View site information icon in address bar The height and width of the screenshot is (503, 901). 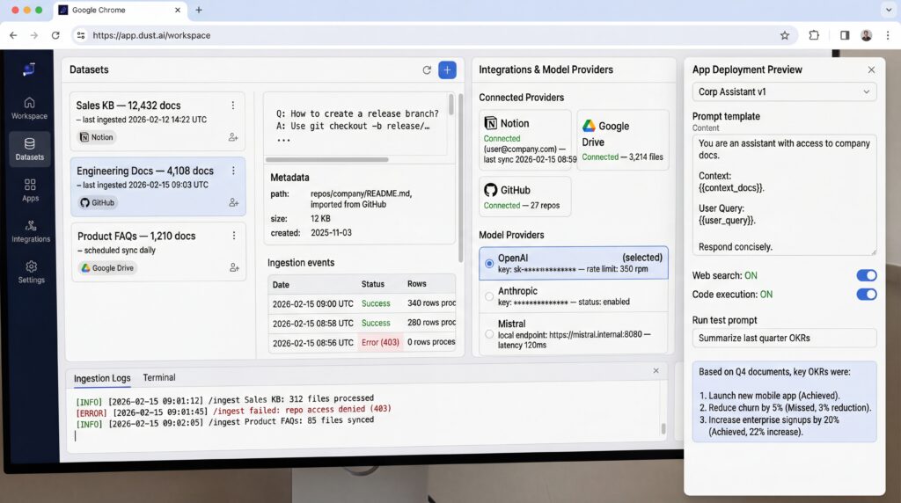[80, 35]
